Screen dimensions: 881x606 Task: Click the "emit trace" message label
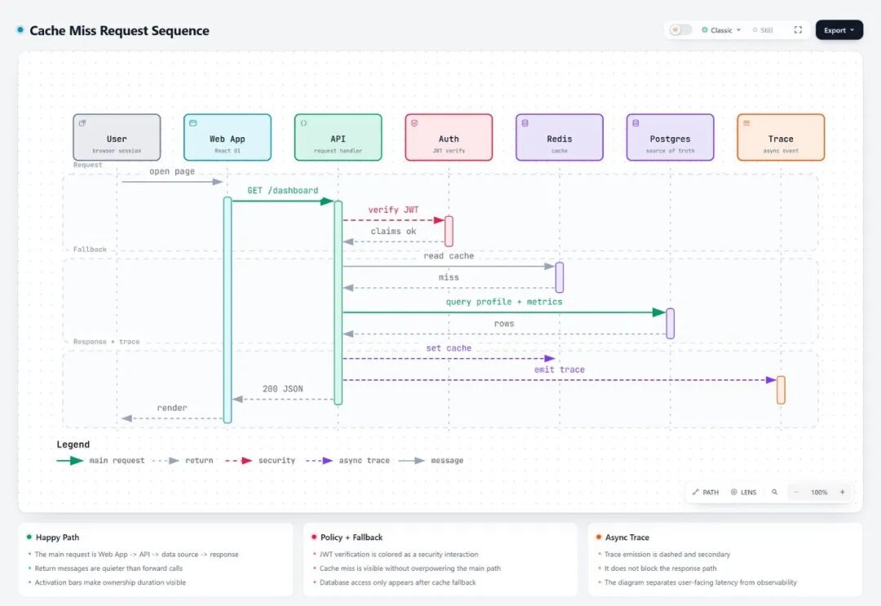(x=559, y=369)
